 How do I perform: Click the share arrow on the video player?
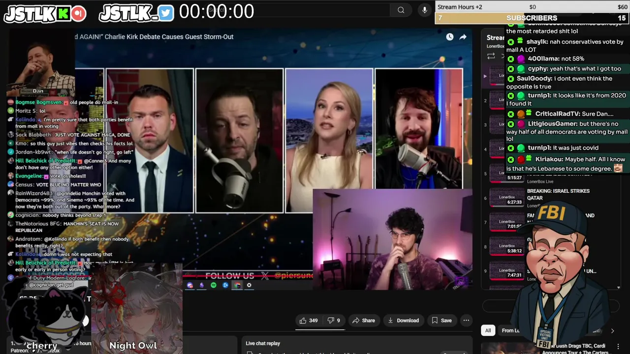click(x=463, y=37)
